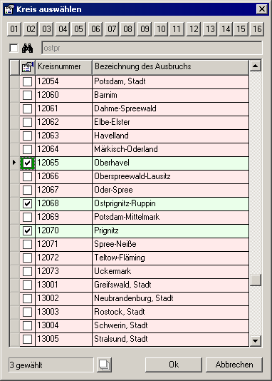Image resolution: width=272 pixels, height=381 pixels.
Task: Select the 'Potsdam-Mittelmark' cell
Action: [170, 217]
